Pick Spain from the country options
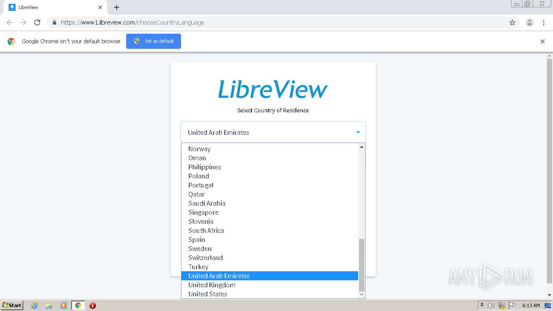 (270, 240)
